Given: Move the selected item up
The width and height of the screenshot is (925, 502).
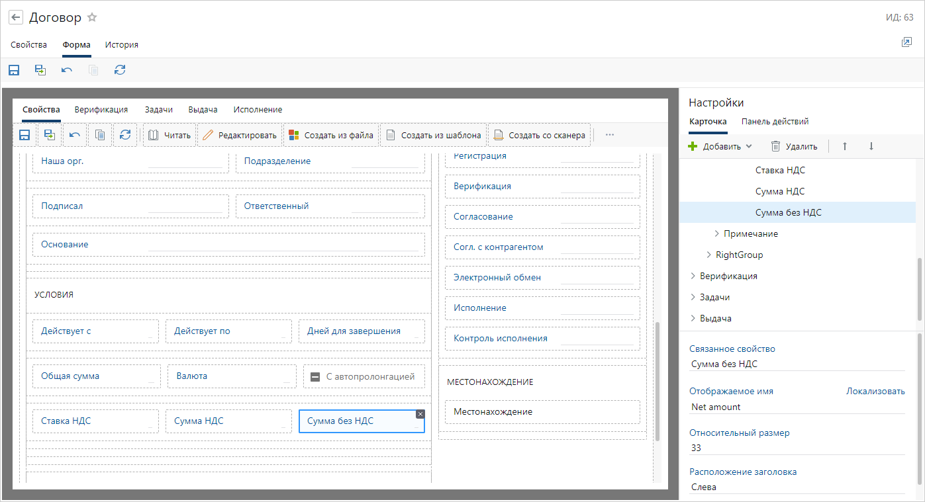Looking at the screenshot, I should pos(845,146).
